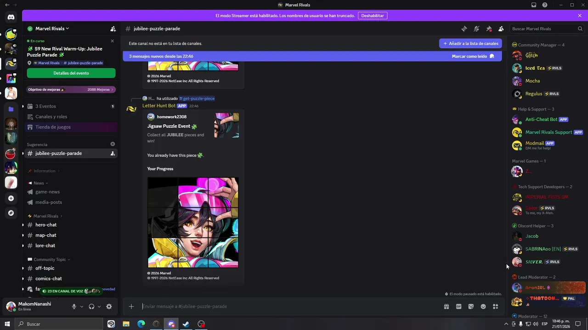
Task: Open the sticker picker
Action: 471,307
